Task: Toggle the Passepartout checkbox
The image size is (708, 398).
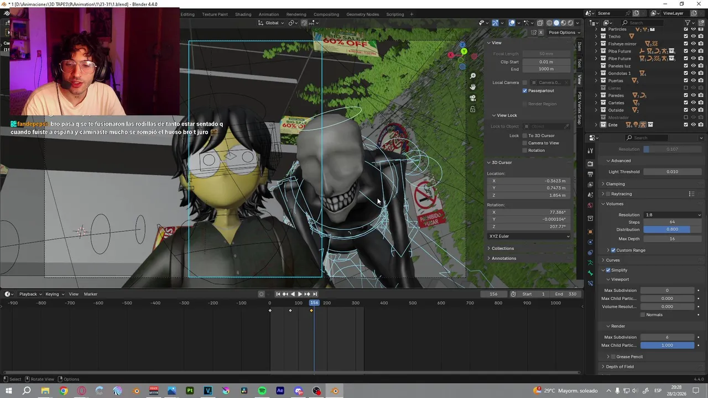Action: (x=525, y=91)
